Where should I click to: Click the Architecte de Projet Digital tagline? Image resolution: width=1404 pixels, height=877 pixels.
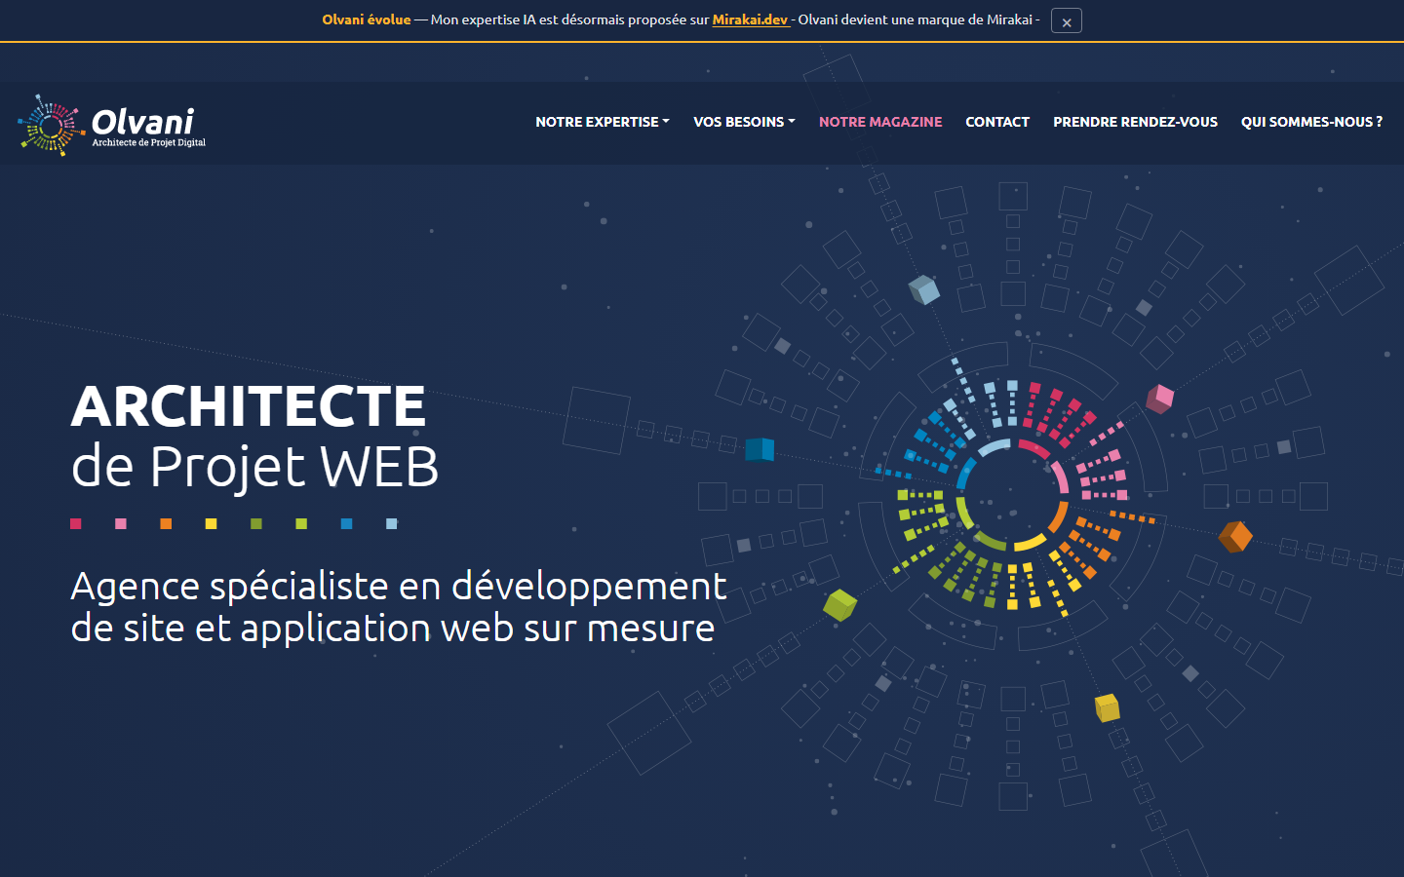pos(149,142)
